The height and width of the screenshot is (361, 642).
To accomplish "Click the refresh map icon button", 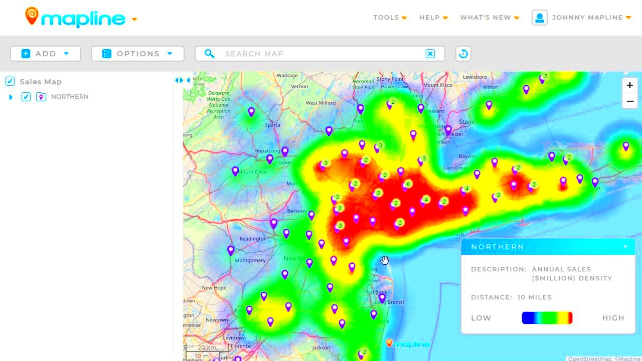I will (463, 54).
